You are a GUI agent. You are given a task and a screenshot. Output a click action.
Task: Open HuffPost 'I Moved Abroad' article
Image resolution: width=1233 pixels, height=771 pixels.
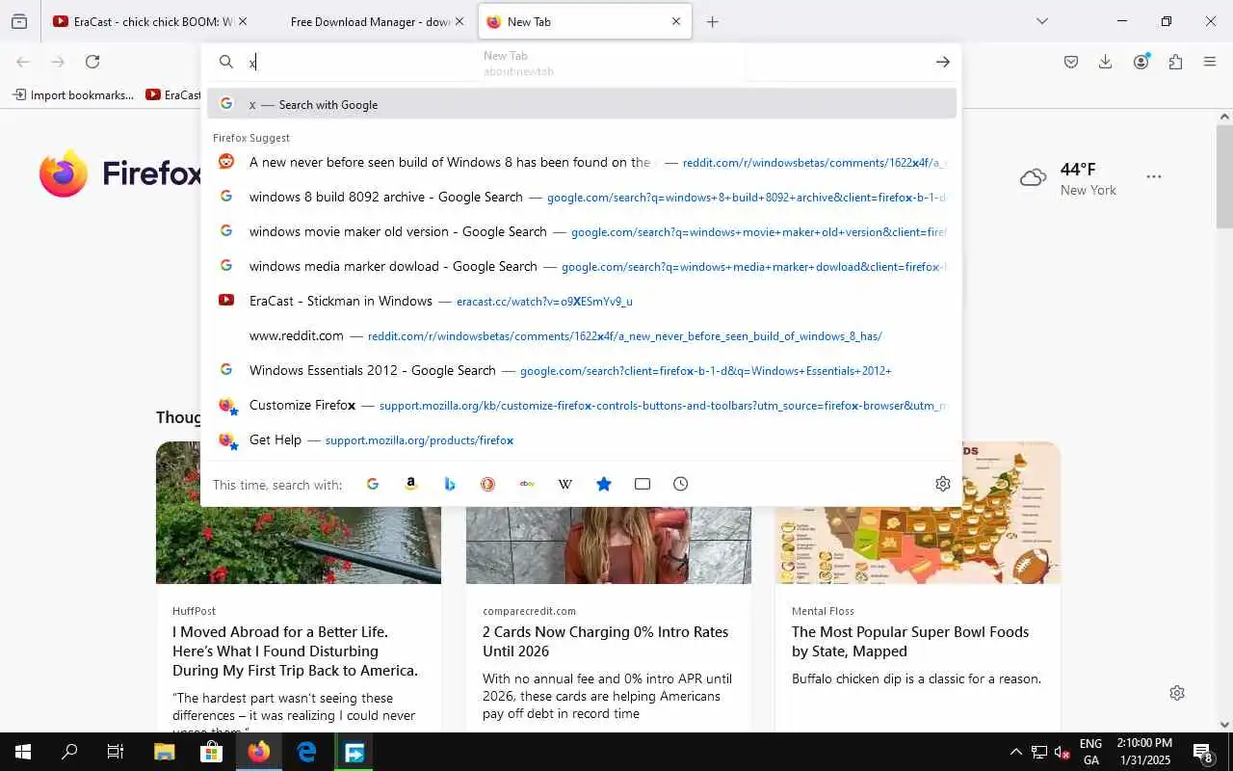pyautogui.click(x=295, y=651)
